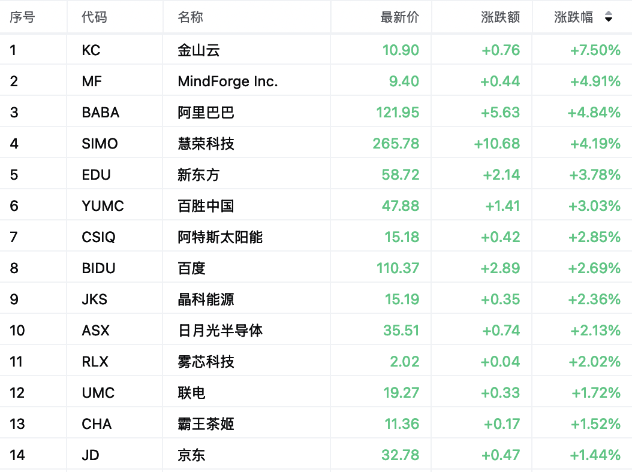
Task: Open 雾芯科技 stock details
Action: click(x=206, y=362)
